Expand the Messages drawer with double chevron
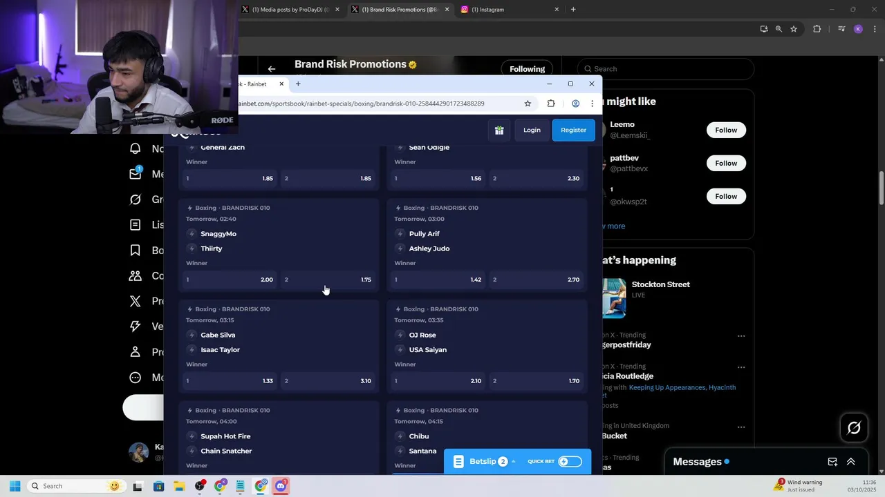This screenshot has height=497, width=885. tap(851, 462)
